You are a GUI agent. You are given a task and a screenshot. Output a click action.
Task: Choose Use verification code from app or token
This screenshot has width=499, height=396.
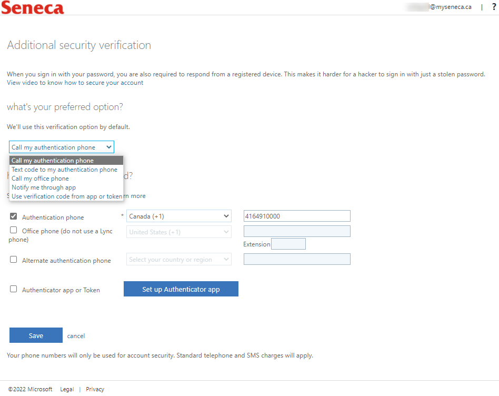66,196
